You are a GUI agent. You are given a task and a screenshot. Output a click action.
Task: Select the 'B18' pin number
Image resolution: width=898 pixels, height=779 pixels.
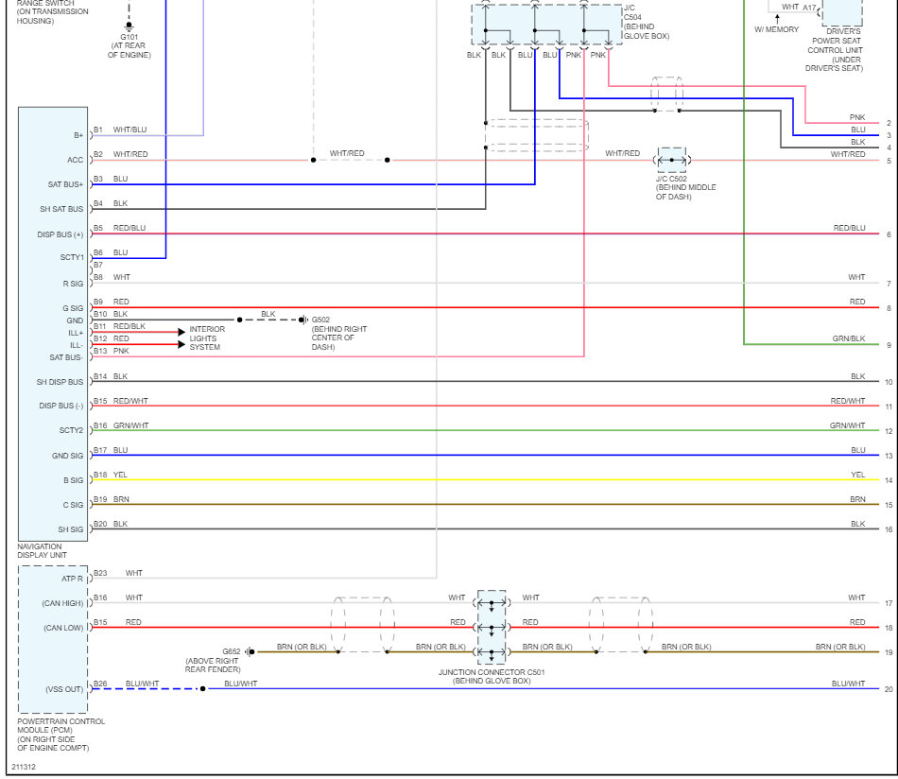[100, 475]
